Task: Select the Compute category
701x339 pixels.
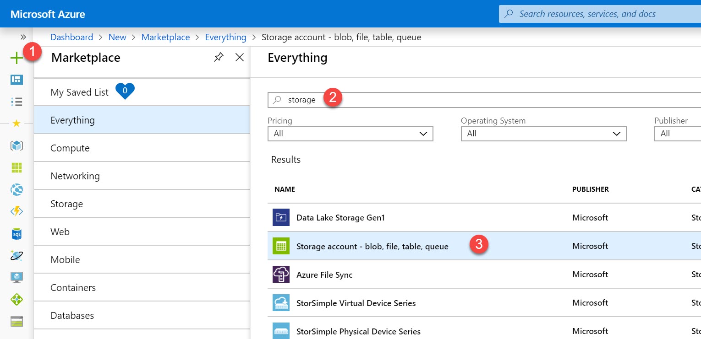Action: (x=142, y=148)
